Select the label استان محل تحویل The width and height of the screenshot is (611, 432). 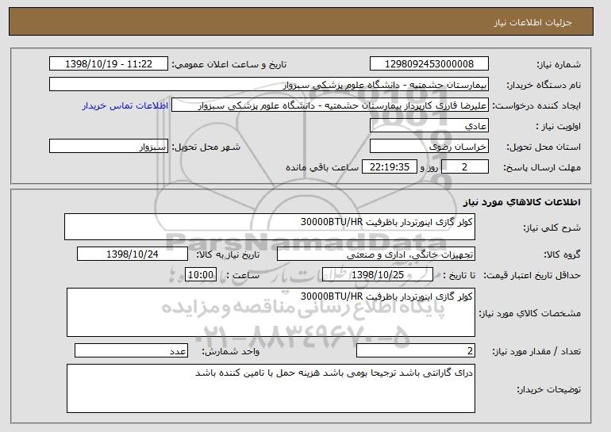coord(544,147)
